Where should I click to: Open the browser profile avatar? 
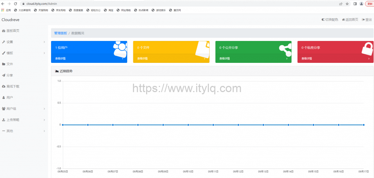pyautogui.click(x=361, y=4)
